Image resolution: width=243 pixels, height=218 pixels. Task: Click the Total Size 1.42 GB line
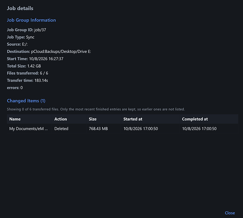click(24, 66)
